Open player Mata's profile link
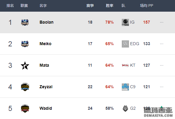Viewport: 175px width, 119px height. pos(44,65)
